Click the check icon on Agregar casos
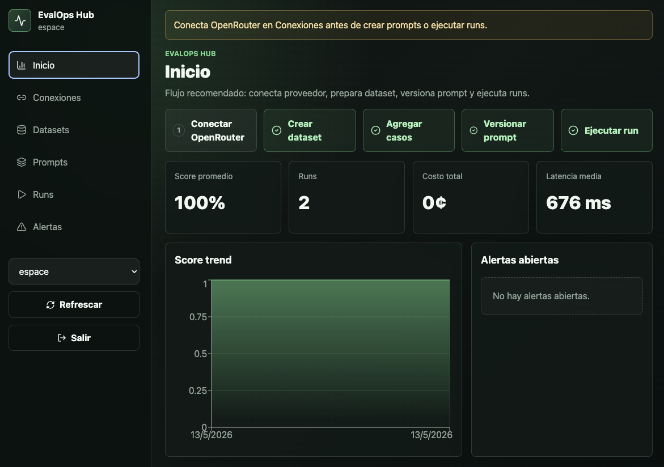 coord(375,130)
